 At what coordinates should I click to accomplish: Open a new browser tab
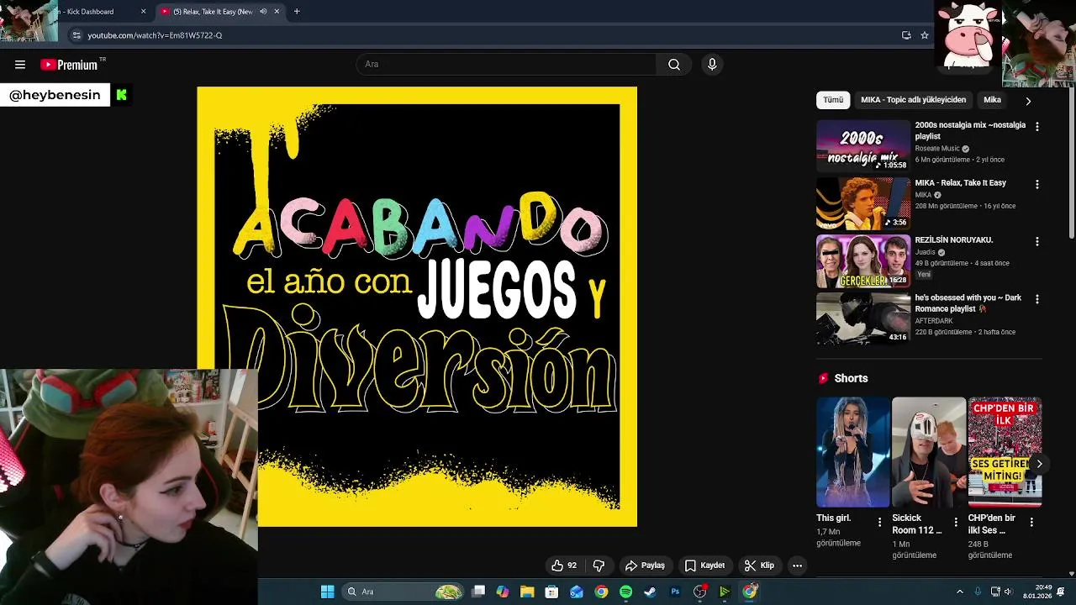[x=297, y=12]
